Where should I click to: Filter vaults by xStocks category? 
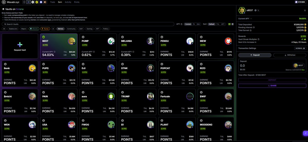coord(34,29)
